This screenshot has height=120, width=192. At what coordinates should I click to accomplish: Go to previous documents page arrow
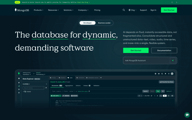[155, 96]
